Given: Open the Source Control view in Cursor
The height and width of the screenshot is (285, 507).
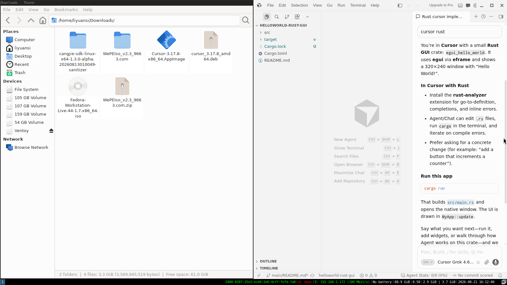Looking at the screenshot, I should coord(287,17).
